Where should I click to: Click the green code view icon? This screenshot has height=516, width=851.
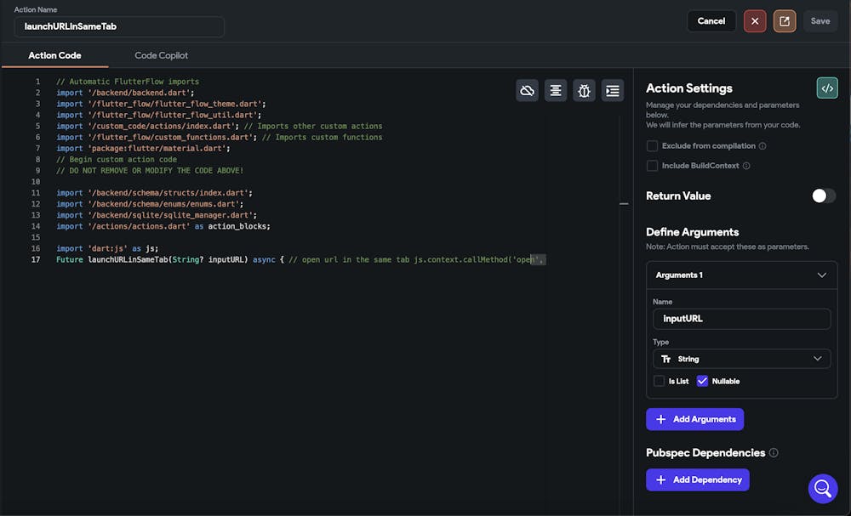[x=826, y=88]
